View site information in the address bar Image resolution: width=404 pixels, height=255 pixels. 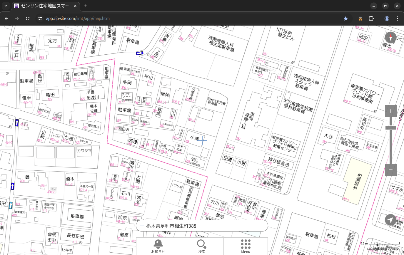coord(40,19)
